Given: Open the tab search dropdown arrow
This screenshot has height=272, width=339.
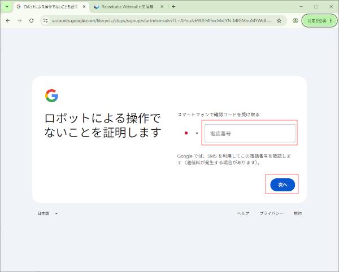Looking at the screenshot, I should point(7,6).
